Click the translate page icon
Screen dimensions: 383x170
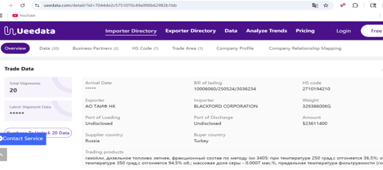(315, 6)
